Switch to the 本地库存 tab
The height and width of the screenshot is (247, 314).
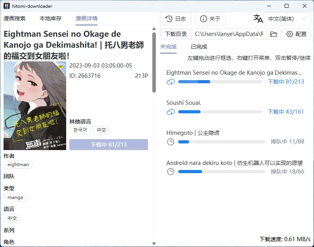tap(51, 18)
